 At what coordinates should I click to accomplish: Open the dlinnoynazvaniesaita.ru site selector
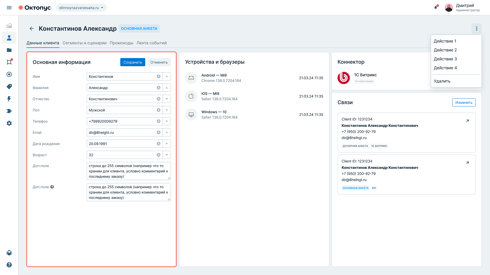[x=81, y=8]
